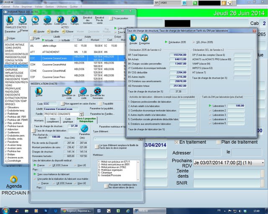
Task: Click the Ajouter button under Actes
Action: pyautogui.click(x=39, y=31)
